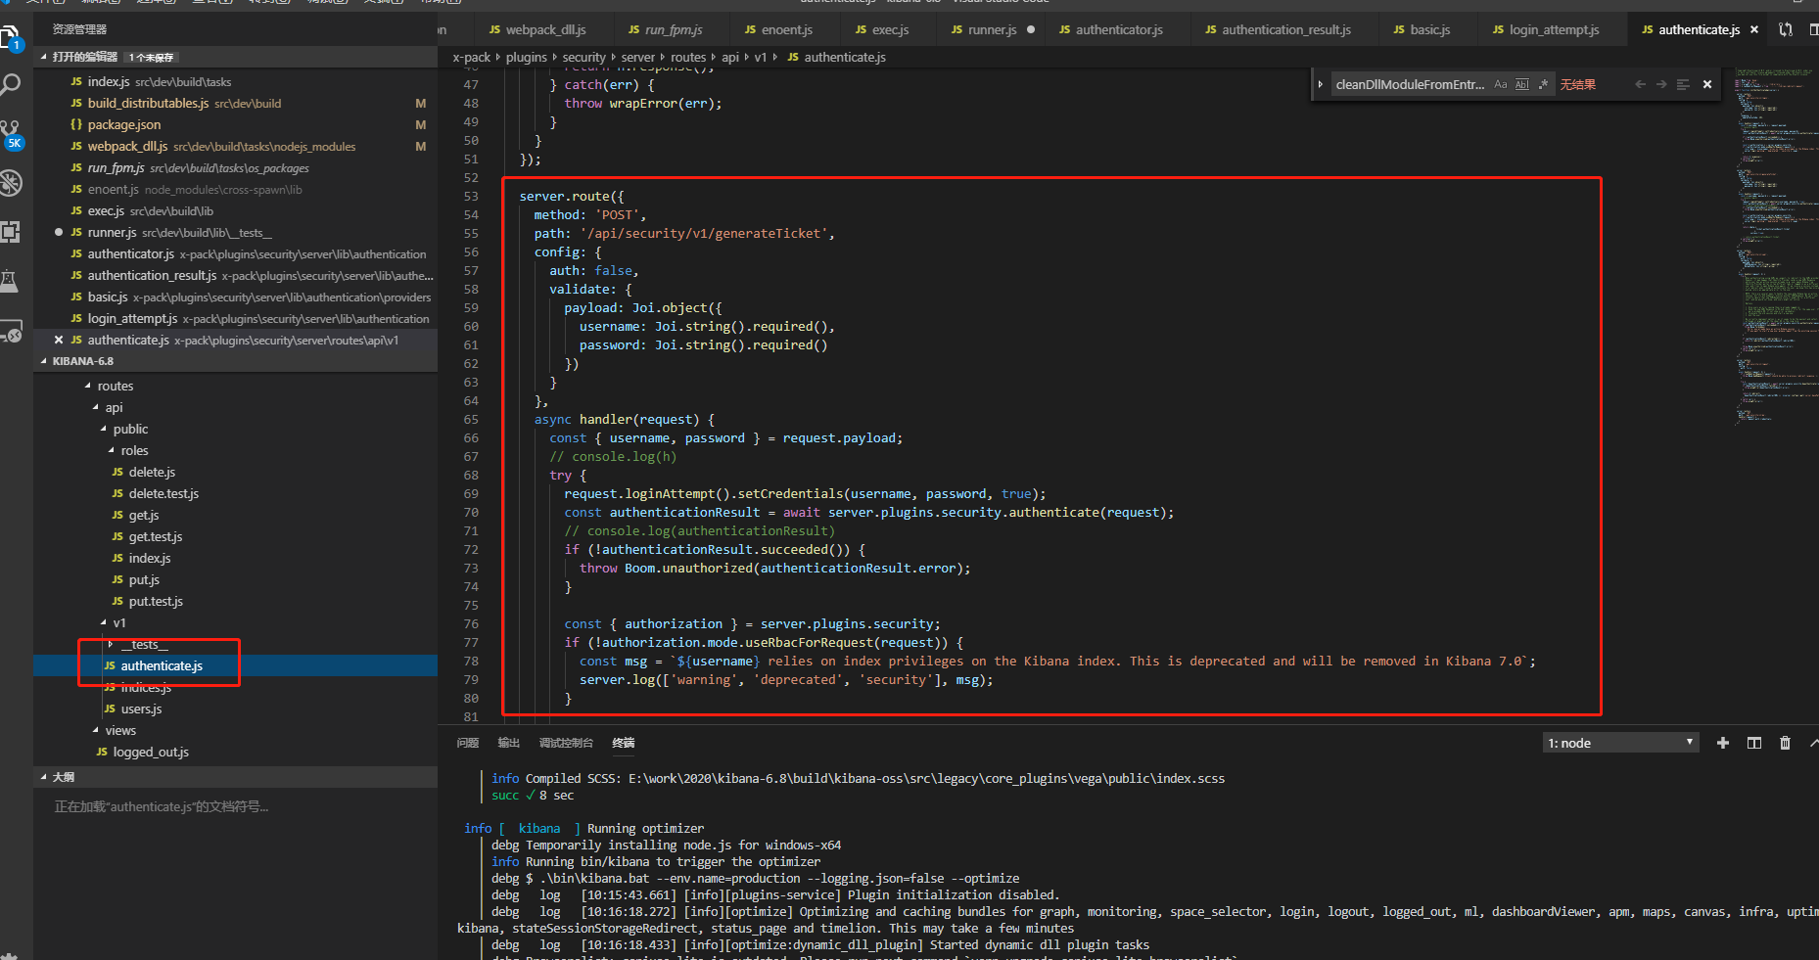Open the Extensions view in activity bar
1819x960 pixels.
11,232
